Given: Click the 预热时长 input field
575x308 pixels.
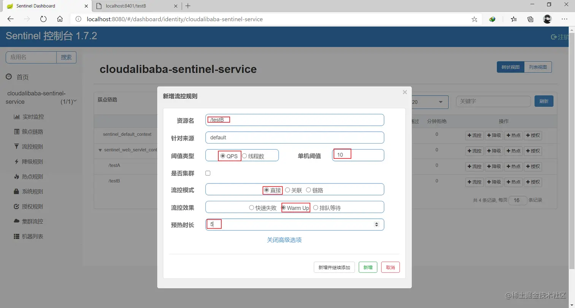Looking at the screenshot, I should click(x=295, y=224).
